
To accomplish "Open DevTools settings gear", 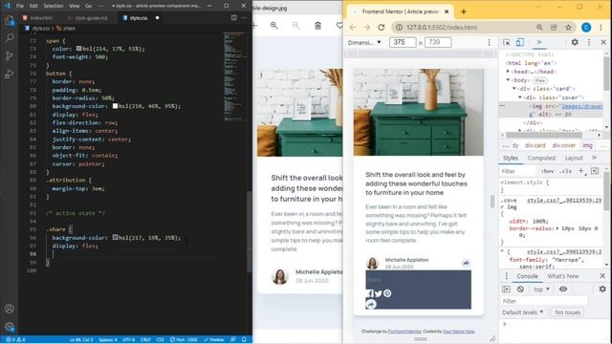I will point(575,42).
